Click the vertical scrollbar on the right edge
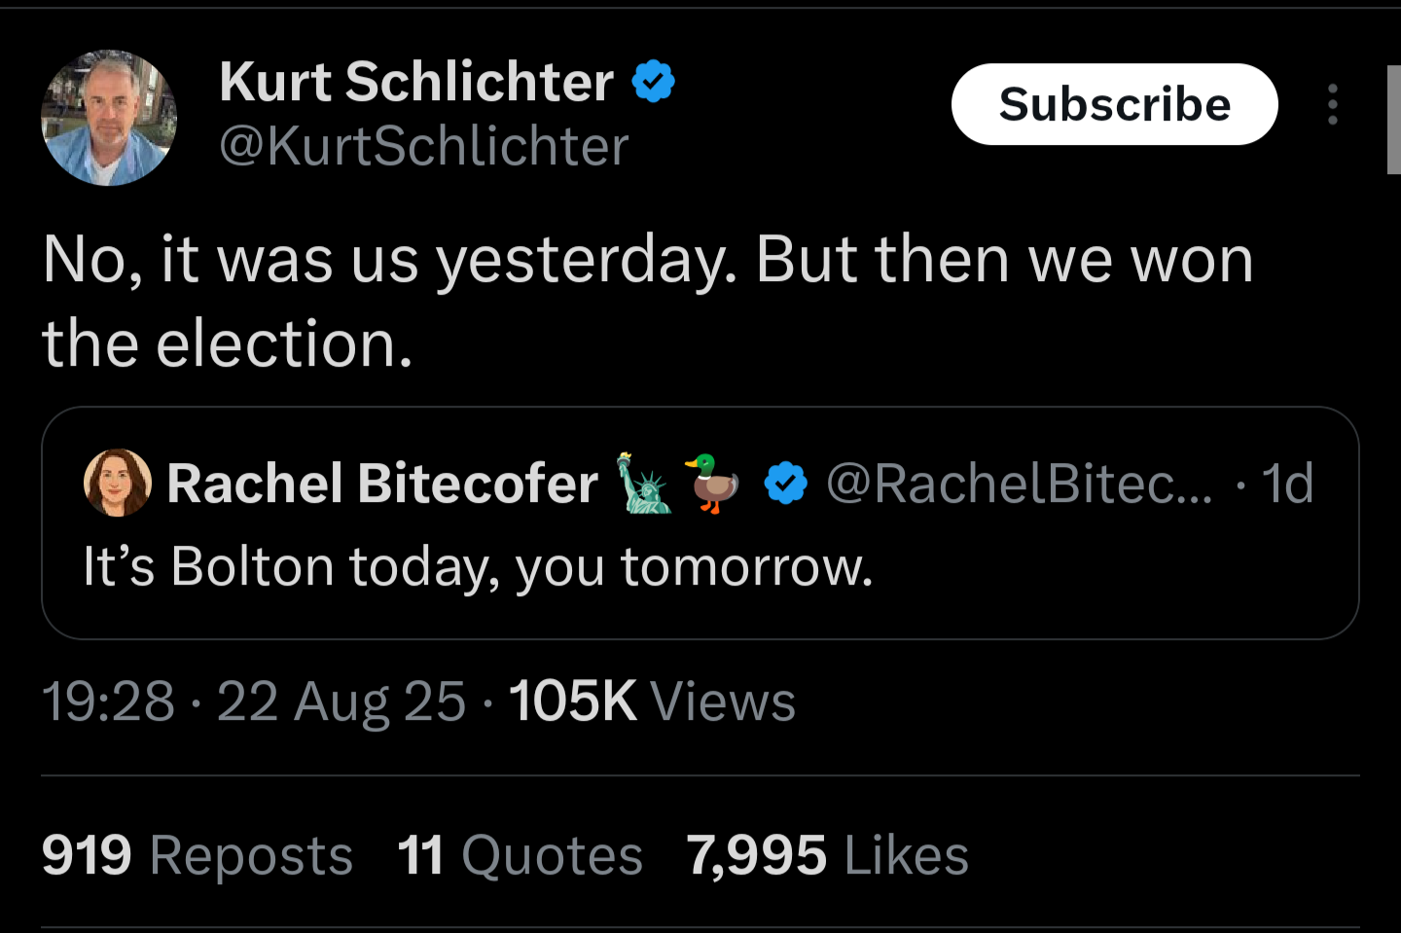 [x=1393, y=119]
